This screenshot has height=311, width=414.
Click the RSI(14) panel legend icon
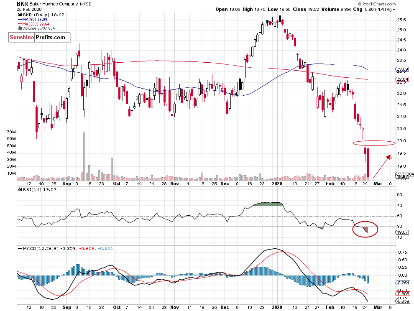pos(20,189)
